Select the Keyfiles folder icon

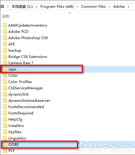click(5, 132)
